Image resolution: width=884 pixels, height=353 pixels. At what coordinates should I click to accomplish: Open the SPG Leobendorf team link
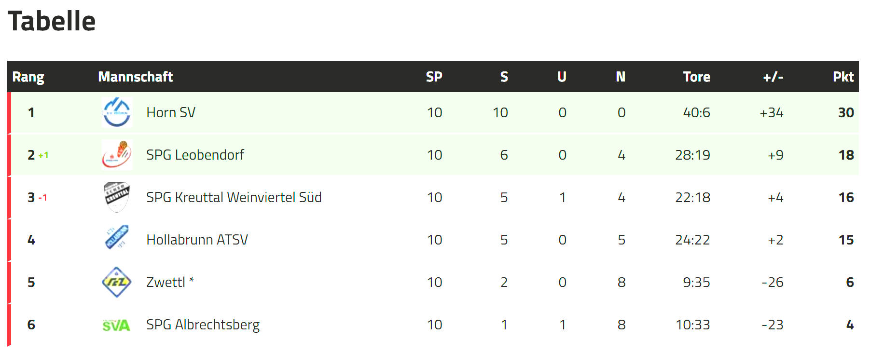(x=195, y=155)
